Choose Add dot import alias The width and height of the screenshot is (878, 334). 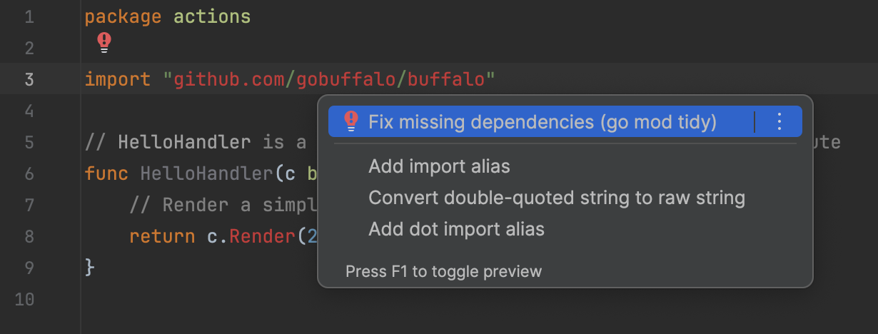tap(456, 229)
